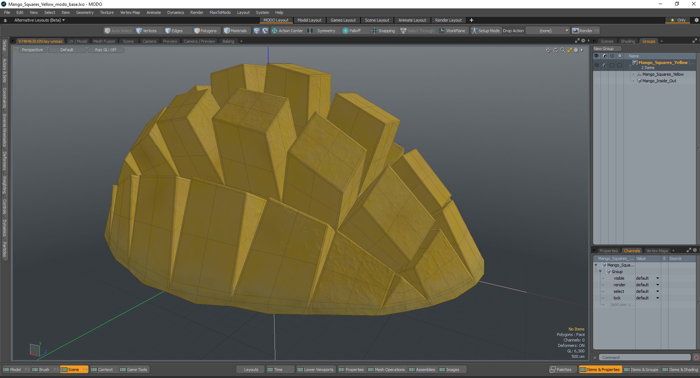This screenshot has height=378, width=700.
Task: Open the lock channel default dropdown
Action: pyautogui.click(x=647, y=298)
